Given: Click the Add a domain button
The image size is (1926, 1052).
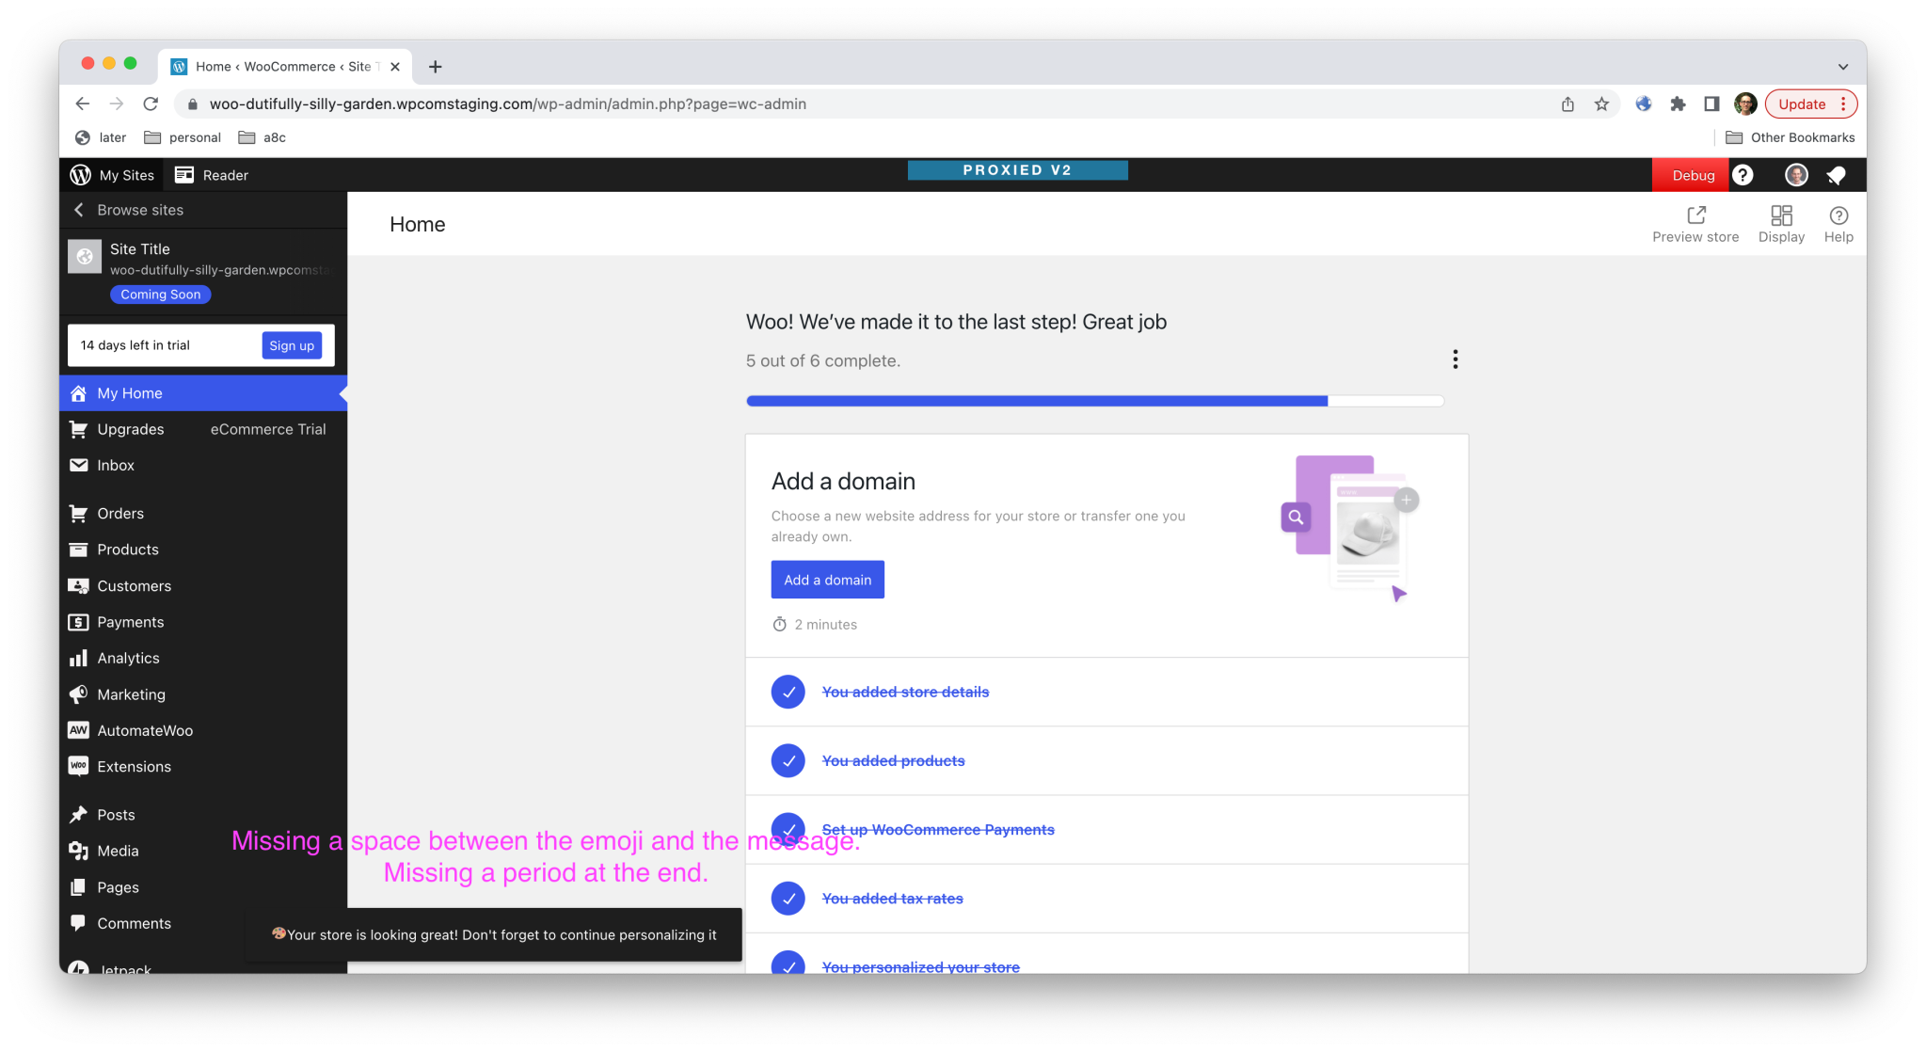Looking at the screenshot, I should (x=826, y=579).
